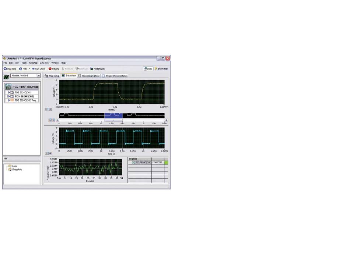Open the Window menu

[x=55, y=63]
